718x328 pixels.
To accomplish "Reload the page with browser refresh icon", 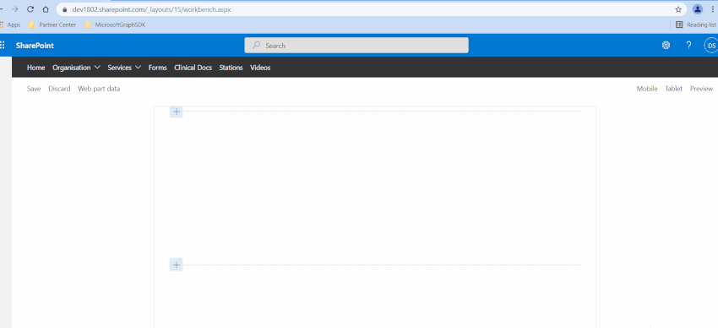I will pos(30,9).
